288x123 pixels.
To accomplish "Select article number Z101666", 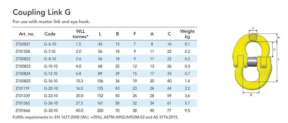I will click(23, 110).
